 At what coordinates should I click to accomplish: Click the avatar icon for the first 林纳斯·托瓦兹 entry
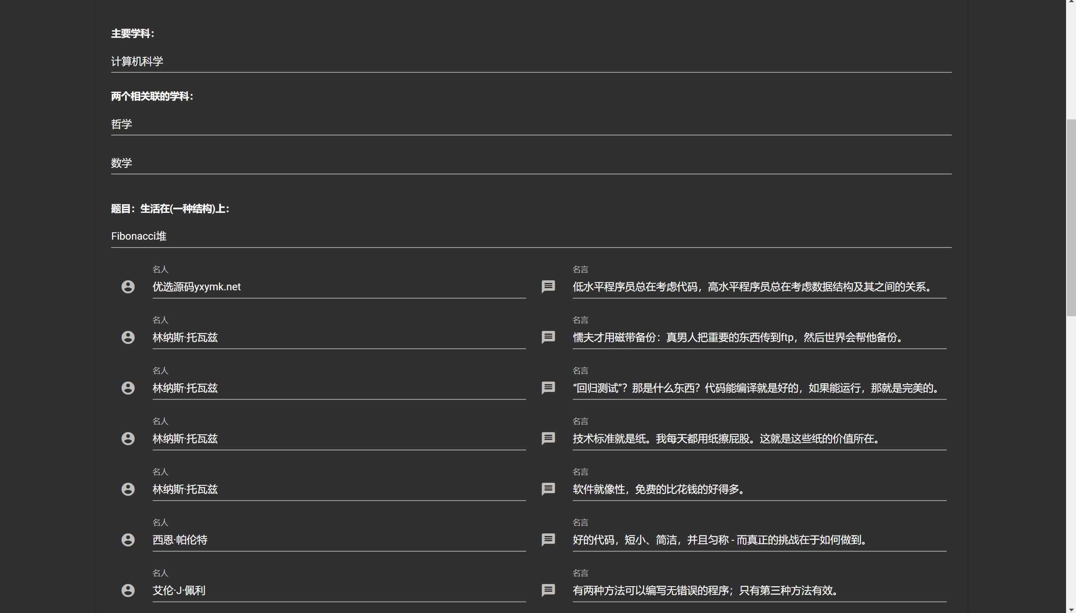128,337
